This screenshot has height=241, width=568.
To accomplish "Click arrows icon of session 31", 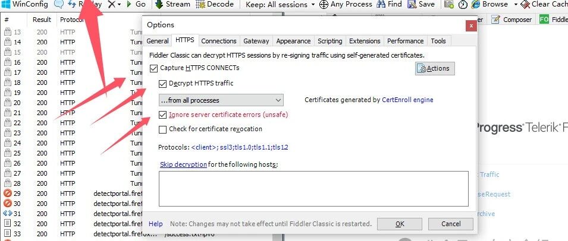I will coord(7,214).
